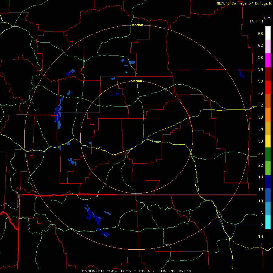Click the NEXLAB-College of DuPage credit text
This screenshot has width=273, height=273.
(x=242, y=3)
